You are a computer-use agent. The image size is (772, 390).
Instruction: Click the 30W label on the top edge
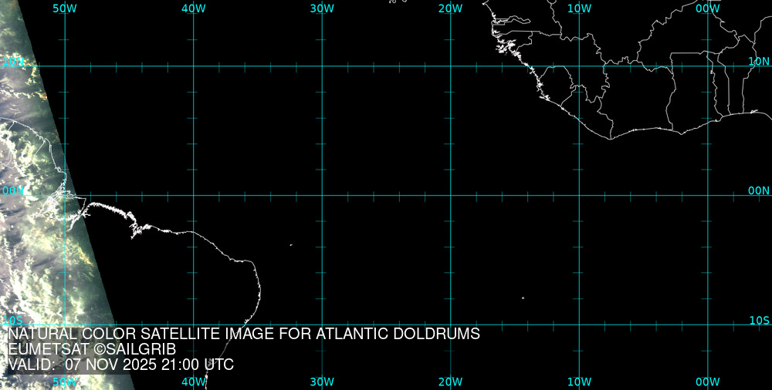point(322,8)
